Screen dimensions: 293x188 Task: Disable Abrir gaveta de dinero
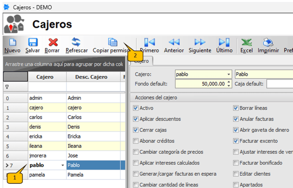pos(236,130)
